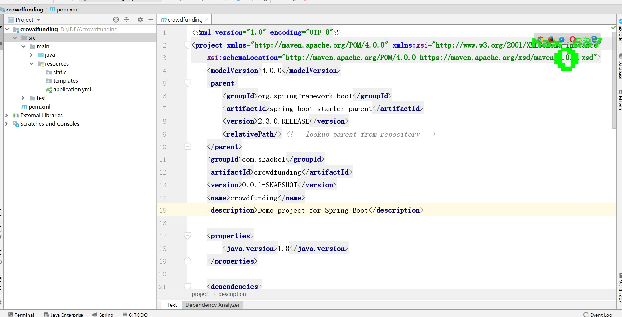Select the templates folder in the tree
Viewport: 622px width, 317px height.
tap(65, 81)
